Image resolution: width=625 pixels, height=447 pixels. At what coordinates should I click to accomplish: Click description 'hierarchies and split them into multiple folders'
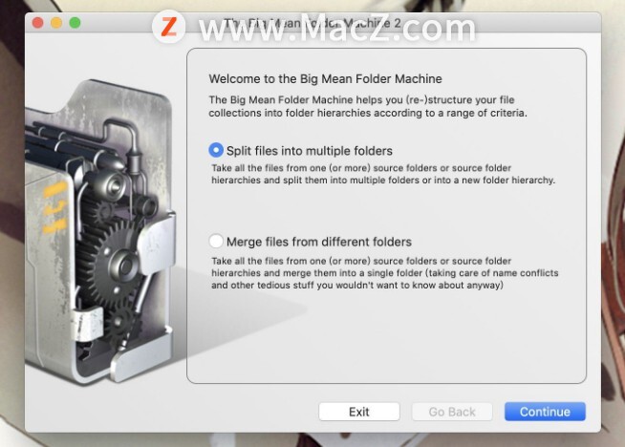click(315, 181)
